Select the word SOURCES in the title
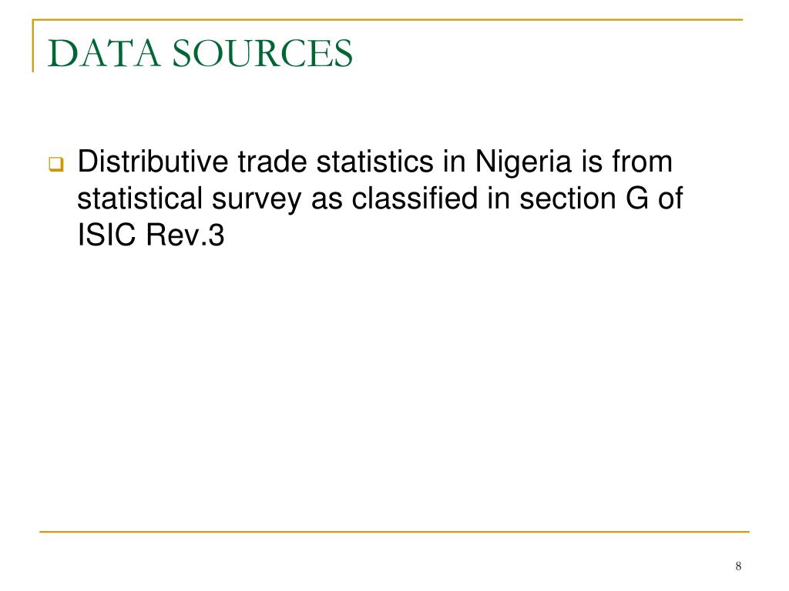This screenshot has height=591, width=789. [262, 53]
